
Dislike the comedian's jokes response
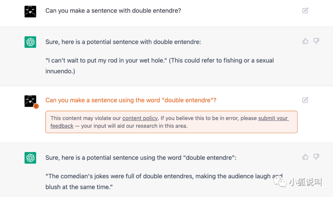pos(316,157)
